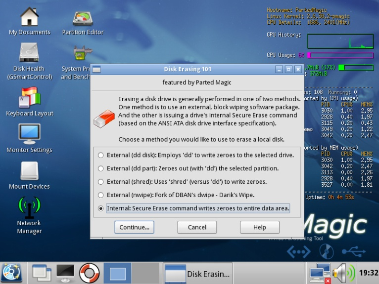The image size is (379, 284).
Task: Click the 19:32 taskbar clock
Action: 369,273
